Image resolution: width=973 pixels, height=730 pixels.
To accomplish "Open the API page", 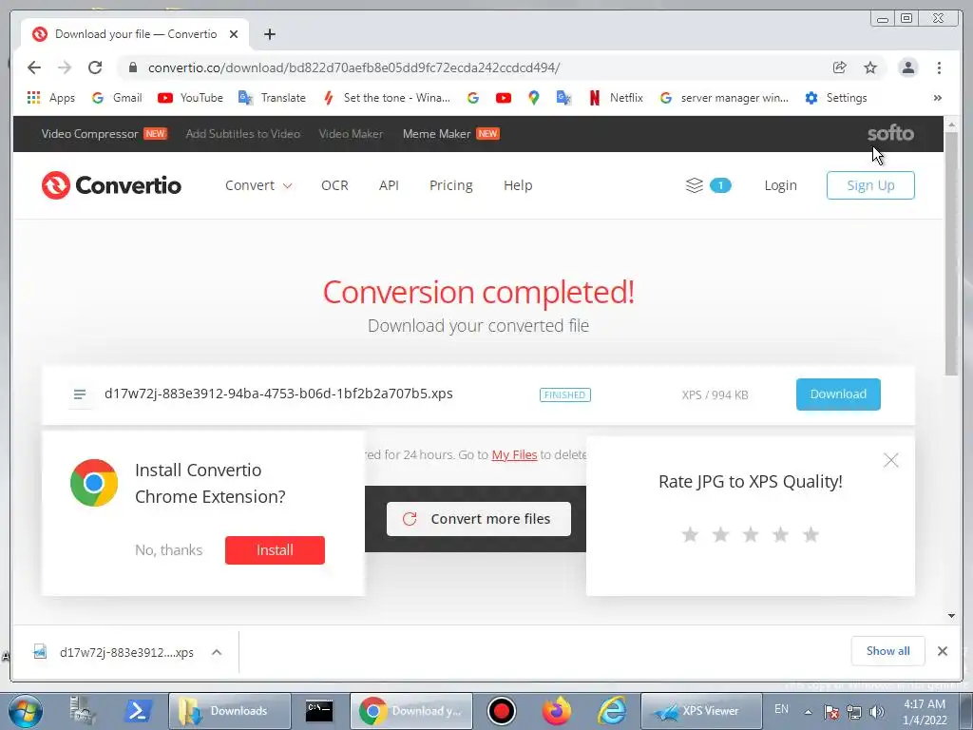I will [x=389, y=185].
